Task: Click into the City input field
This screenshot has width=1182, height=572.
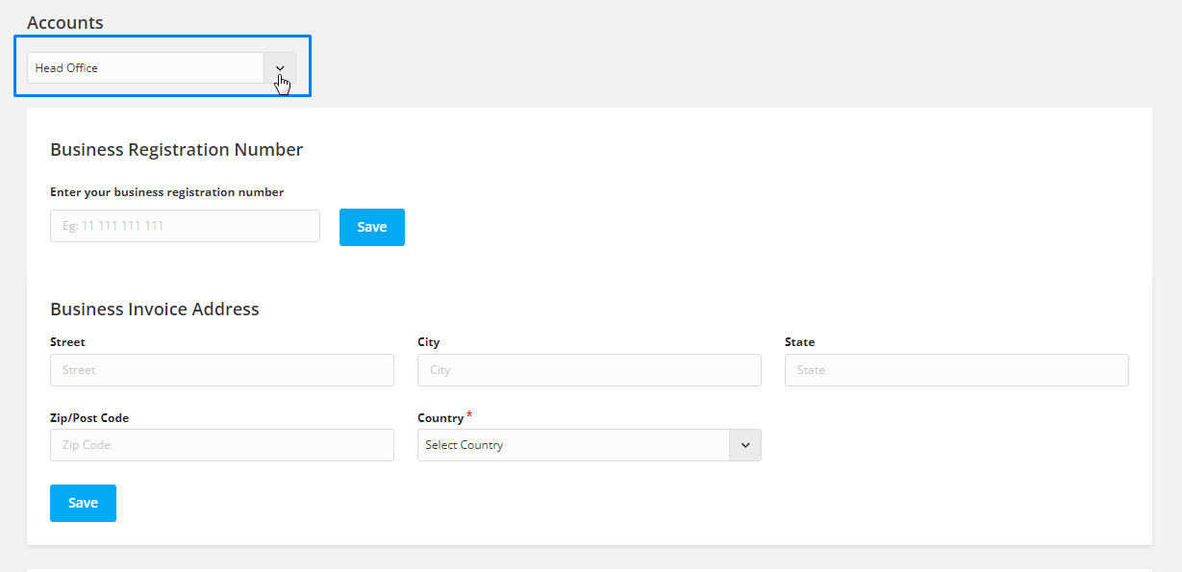Action: click(x=590, y=370)
